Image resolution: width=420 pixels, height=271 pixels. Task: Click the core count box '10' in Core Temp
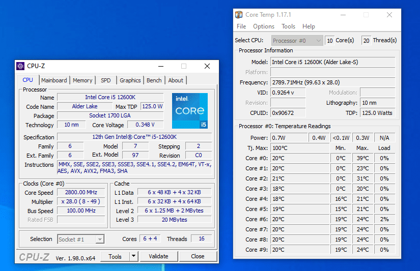pyautogui.click(x=330, y=40)
